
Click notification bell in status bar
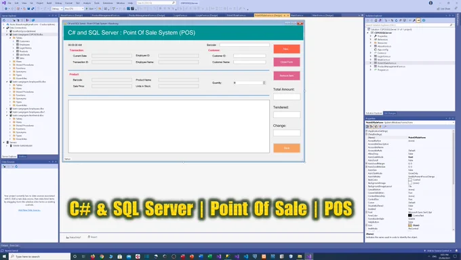[x=456, y=250]
